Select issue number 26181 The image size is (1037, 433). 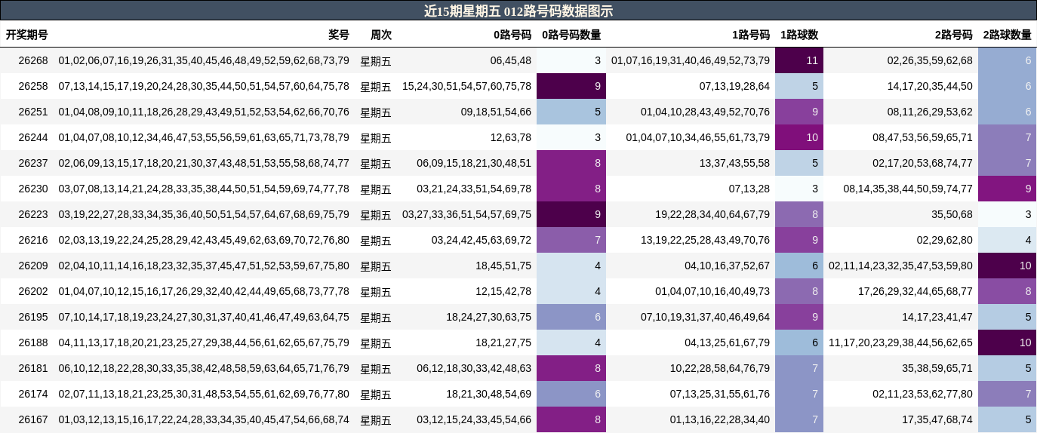click(x=33, y=368)
